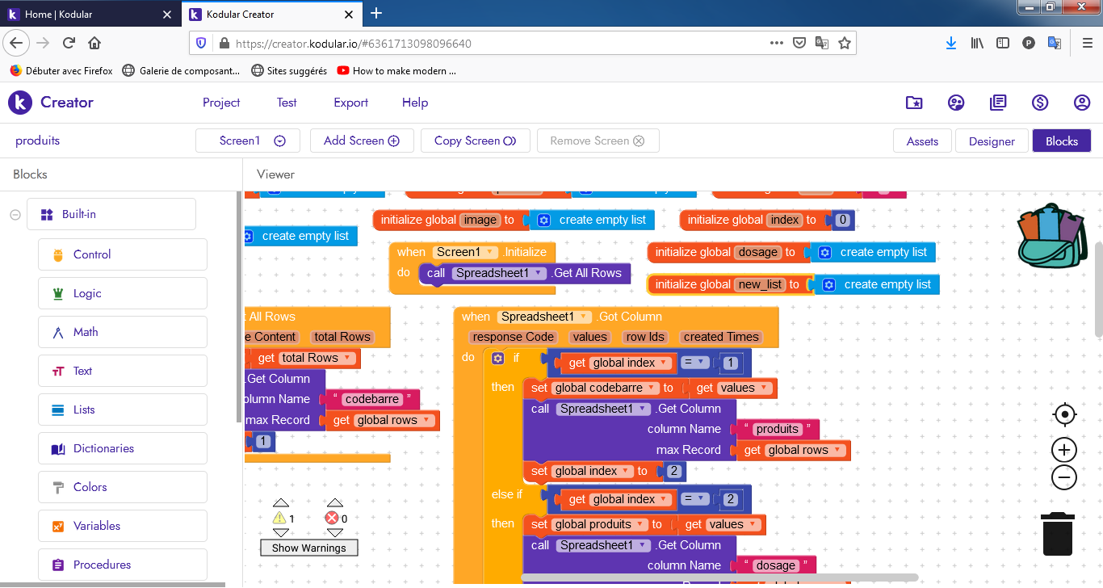Collapse the Built-in blocks category
Viewport: 1103px width, 588px height.
(x=15, y=214)
